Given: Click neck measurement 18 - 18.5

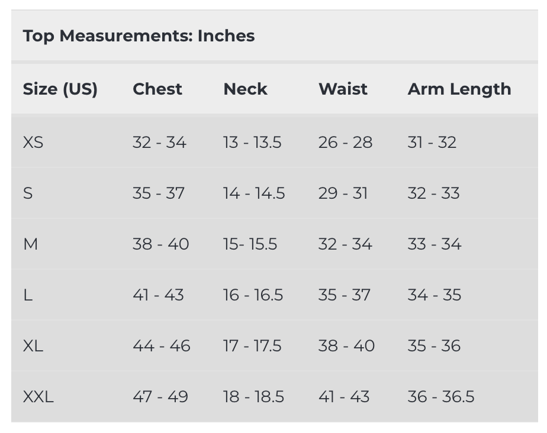Looking at the screenshot, I should (253, 397).
